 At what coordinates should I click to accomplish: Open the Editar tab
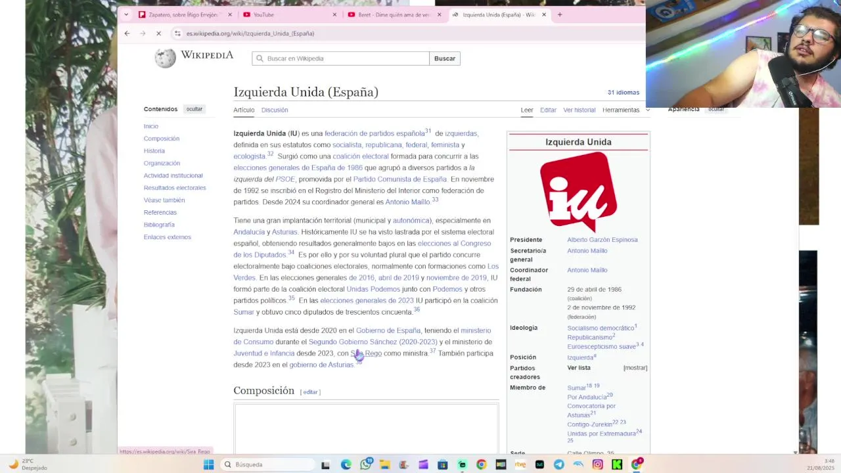(x=548, y=110)
